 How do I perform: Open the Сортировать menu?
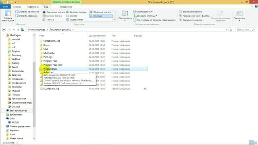coord(125,16)
